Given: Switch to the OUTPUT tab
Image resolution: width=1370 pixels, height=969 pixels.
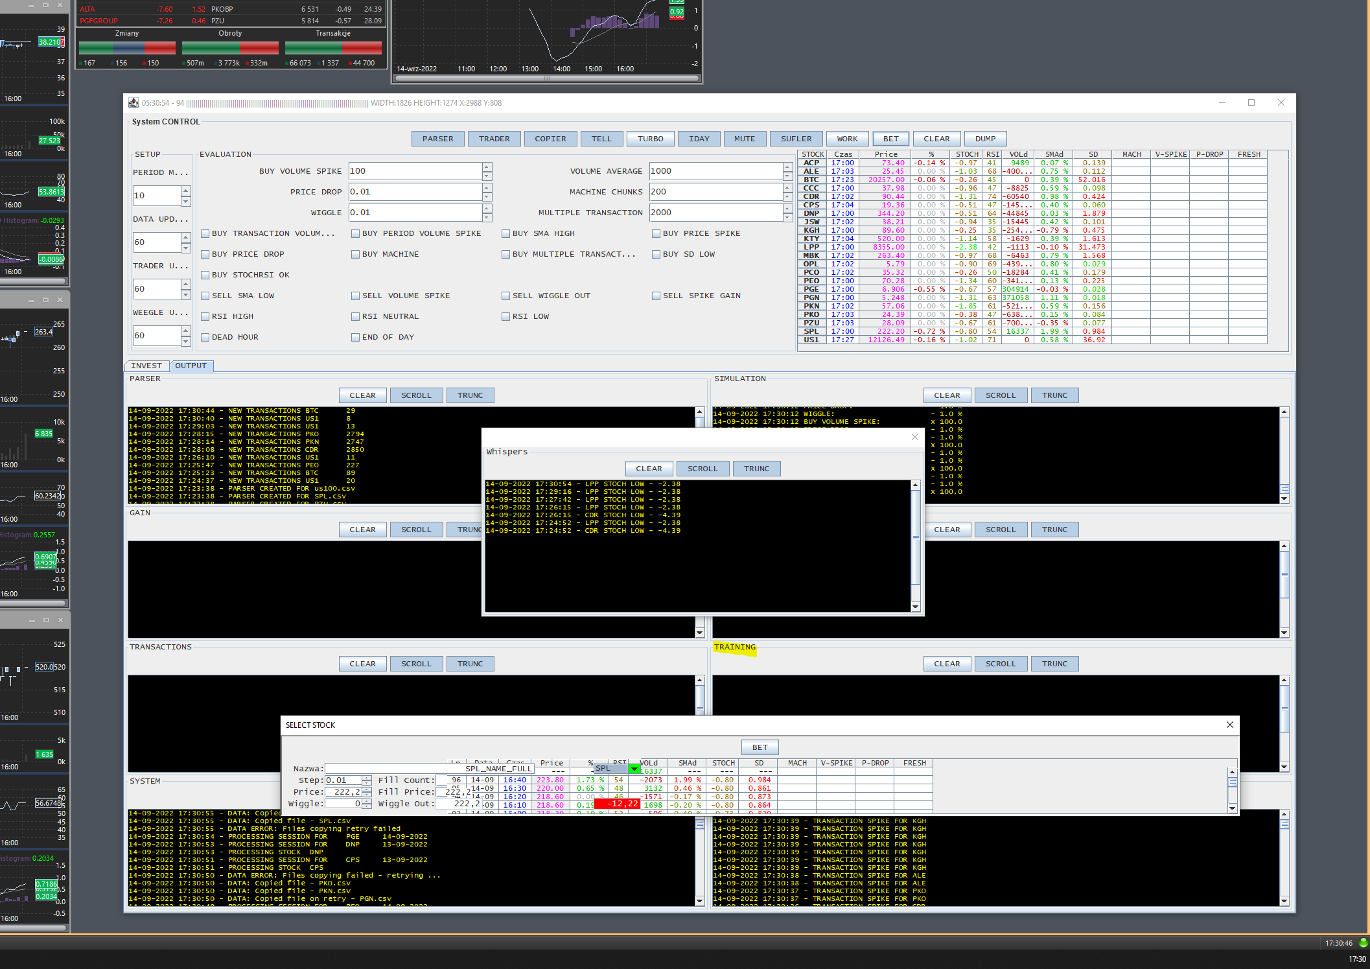Looking at the screenshot, I should pos(191,366).
